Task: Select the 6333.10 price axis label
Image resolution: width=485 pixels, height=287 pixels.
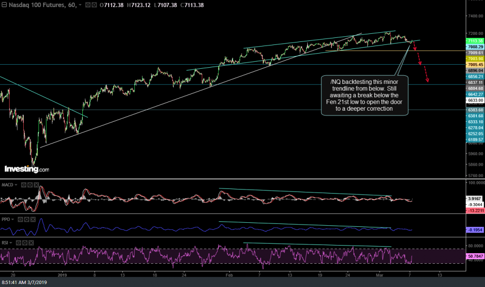Action: pyautogui.click(x=475, y=122)
